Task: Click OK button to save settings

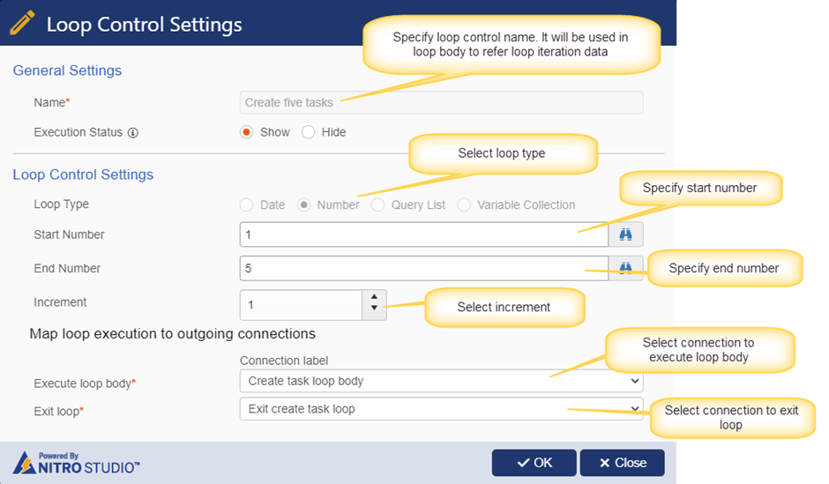Action: [x=534, y=463]
